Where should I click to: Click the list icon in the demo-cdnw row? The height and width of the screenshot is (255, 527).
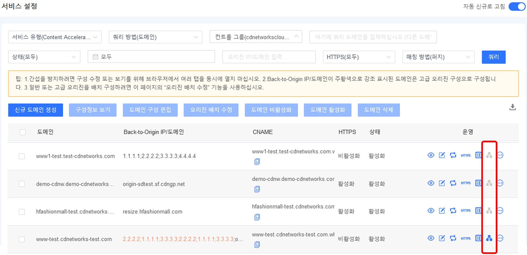(x=478, y=183)
